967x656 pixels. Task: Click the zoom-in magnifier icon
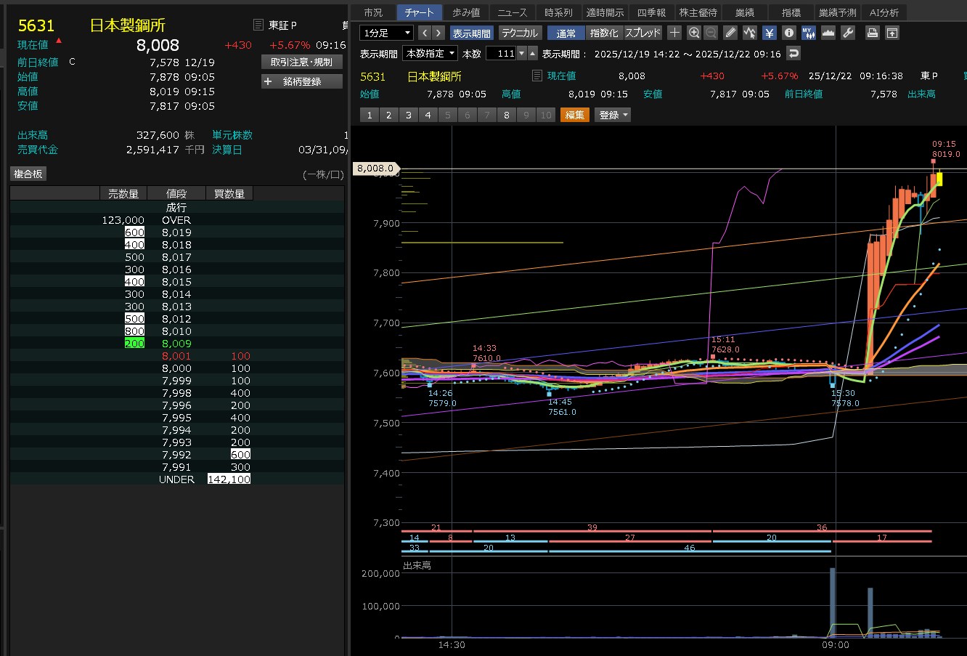coord(694,33)
